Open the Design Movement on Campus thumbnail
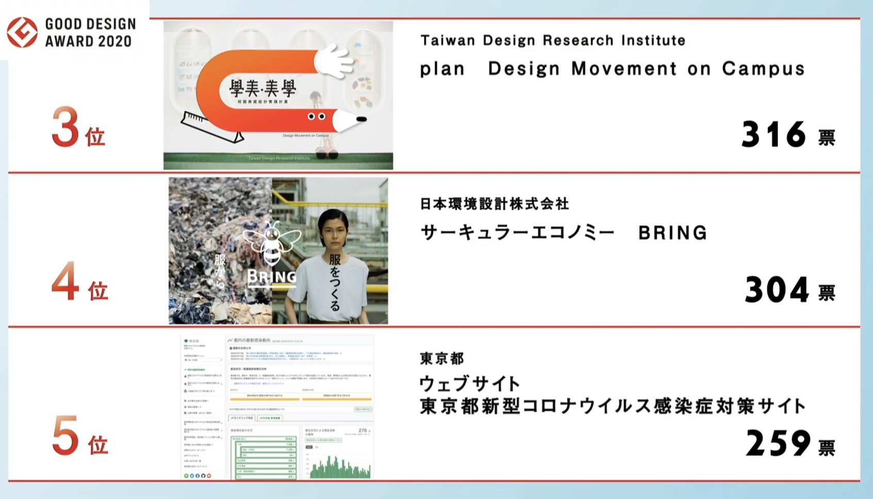This screenshot has height=499, width=873. [278, 95]
